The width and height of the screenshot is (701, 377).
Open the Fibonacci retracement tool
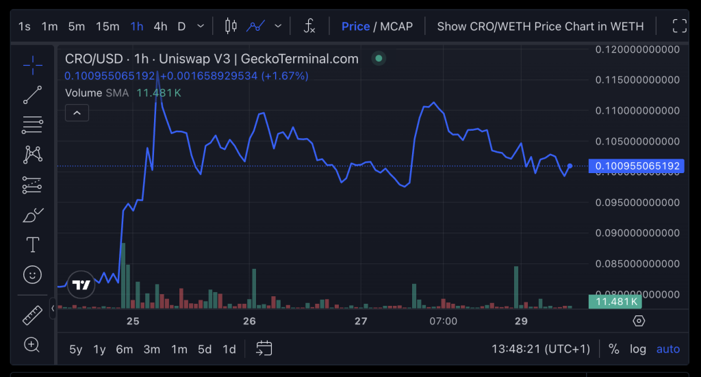click(33, 125)
